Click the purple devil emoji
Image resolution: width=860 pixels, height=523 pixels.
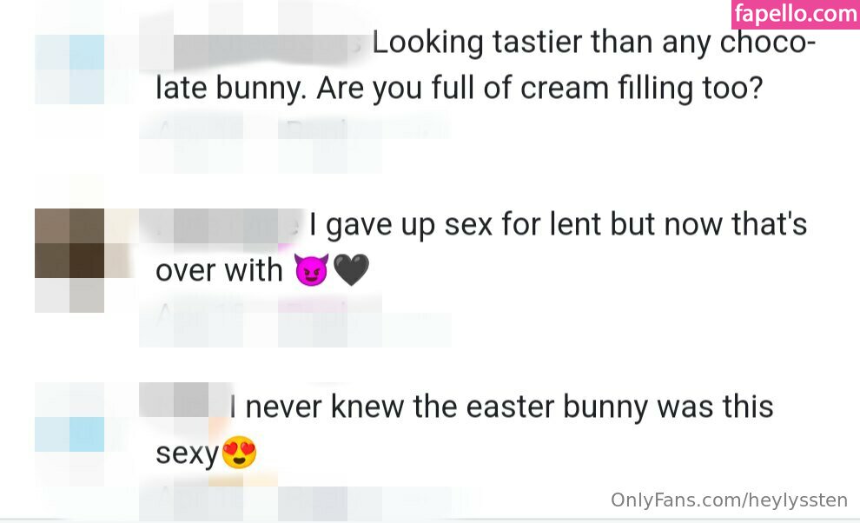pos(312,271)
